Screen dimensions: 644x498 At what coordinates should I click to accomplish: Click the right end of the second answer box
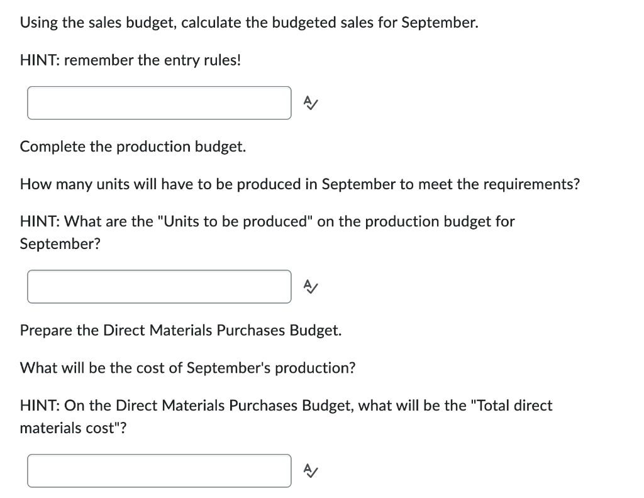(288, 287)
